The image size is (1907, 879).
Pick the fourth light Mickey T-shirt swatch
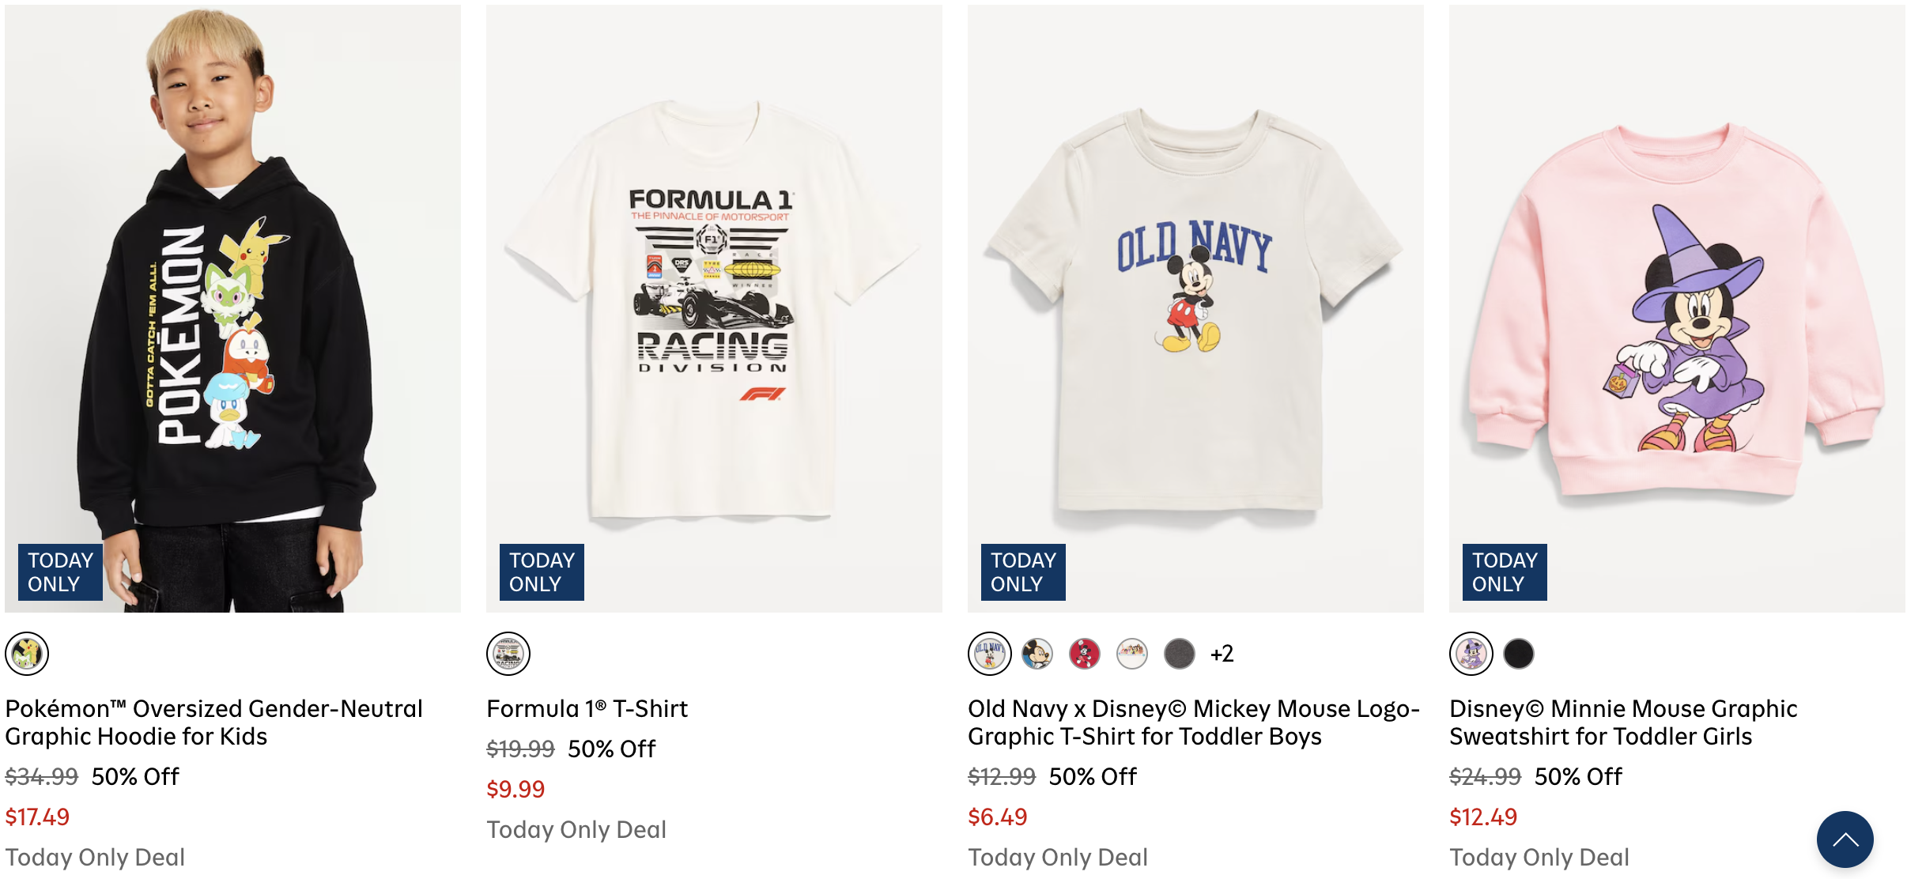pos(1132,654)
